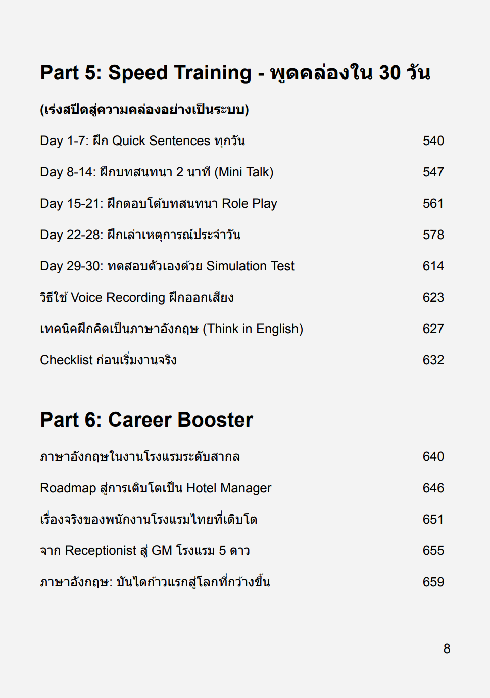Image resolution: width=490 pixels, height=698 pixels.
Task: Click the Part 5 subtitle in parentheses
Action: tap(144, 110)
